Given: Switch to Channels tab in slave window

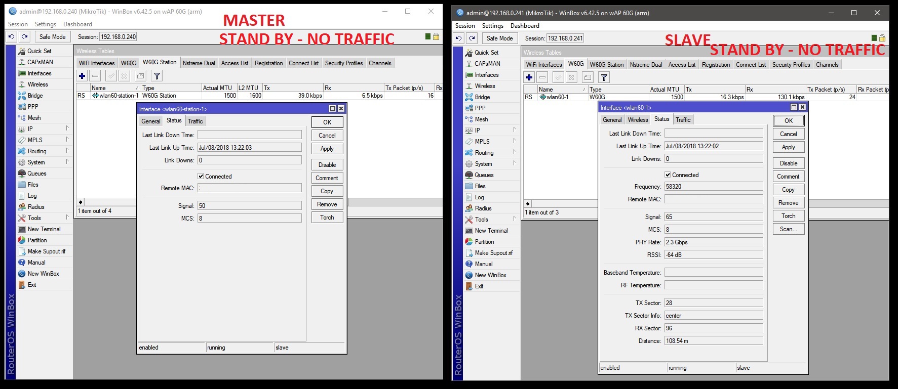Looking at the screenshot, I should [827, 65].
